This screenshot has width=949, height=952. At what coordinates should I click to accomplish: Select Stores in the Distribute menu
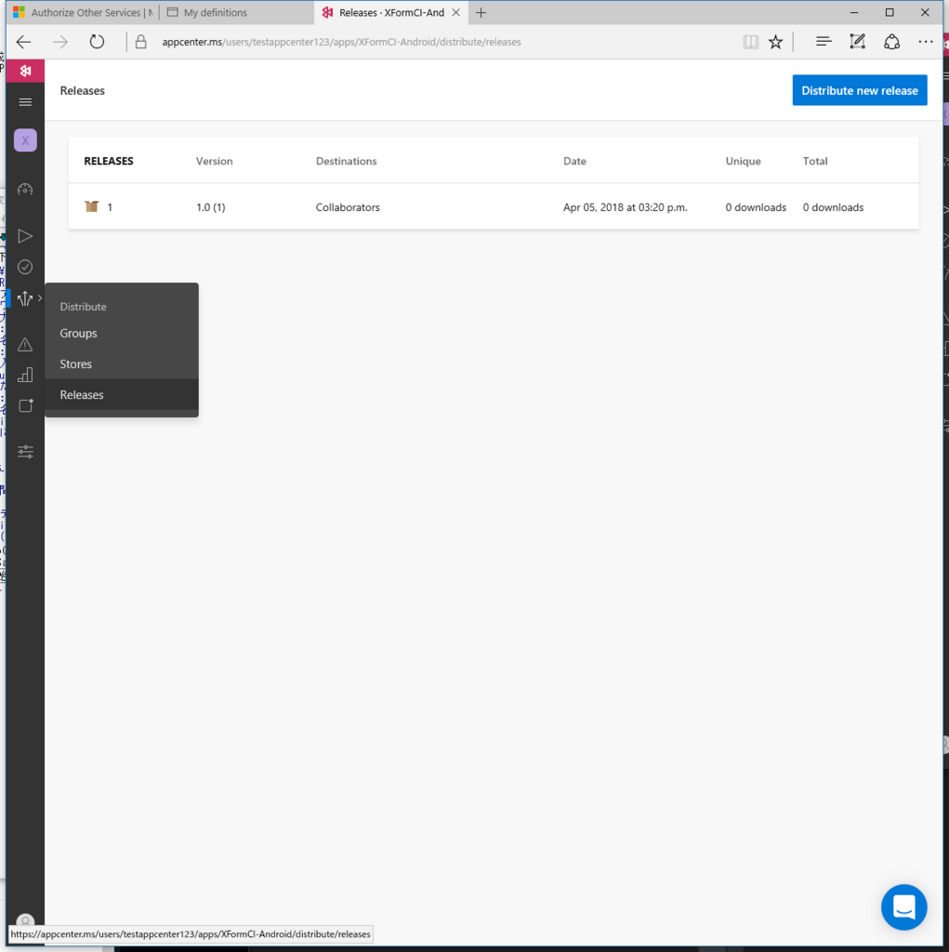[x=75, y=364]
